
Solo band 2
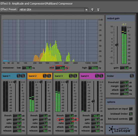point(45,76)
